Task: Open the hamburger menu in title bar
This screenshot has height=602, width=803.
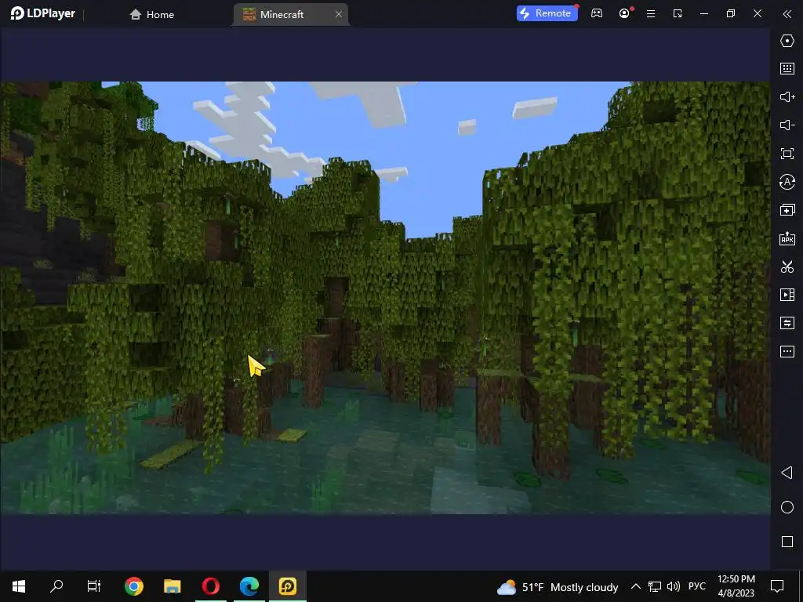Action: tap(651, 14)
